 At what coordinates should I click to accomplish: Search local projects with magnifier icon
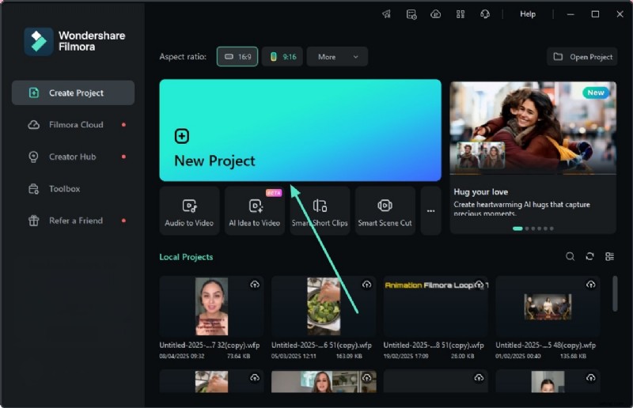[x=570, y=256]
